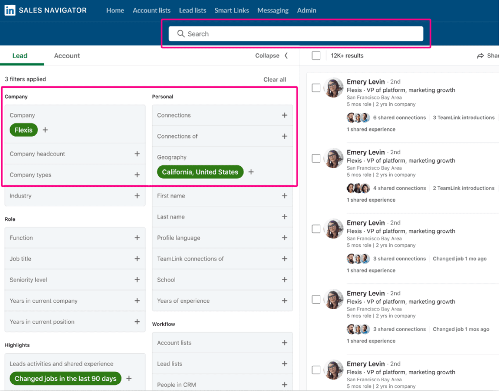Open Smart Links in top navigation

point(232,11)
